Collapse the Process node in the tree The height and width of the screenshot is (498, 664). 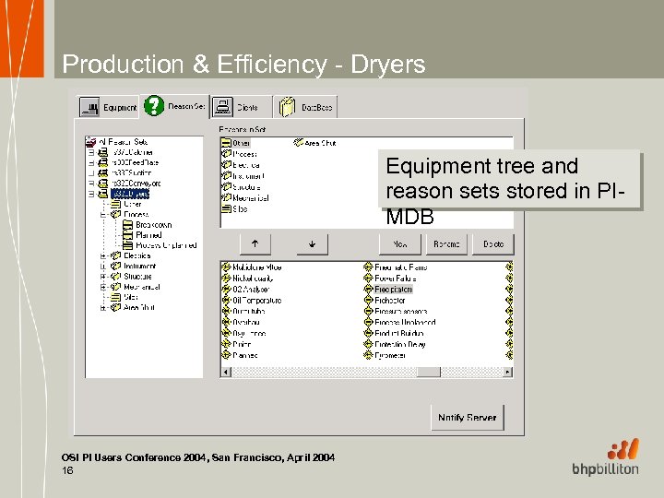click(x=104, y=214)
